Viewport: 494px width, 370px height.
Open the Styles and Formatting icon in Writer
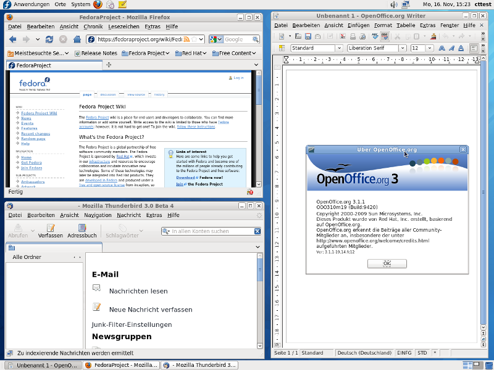(282, 48)
